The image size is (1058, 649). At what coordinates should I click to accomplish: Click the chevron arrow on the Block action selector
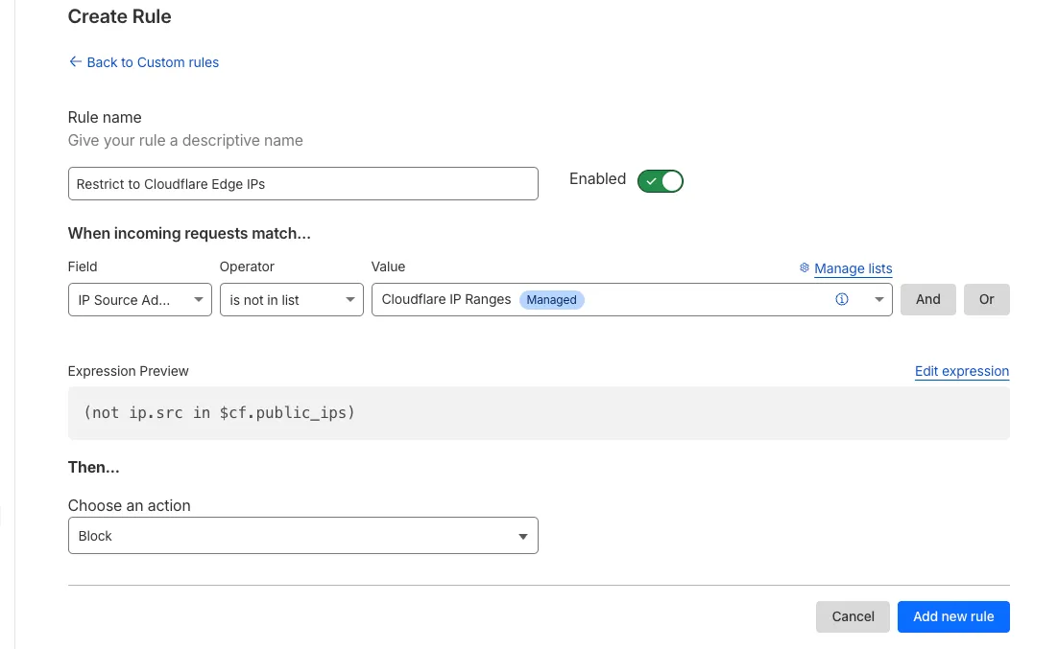pos(523,535)
